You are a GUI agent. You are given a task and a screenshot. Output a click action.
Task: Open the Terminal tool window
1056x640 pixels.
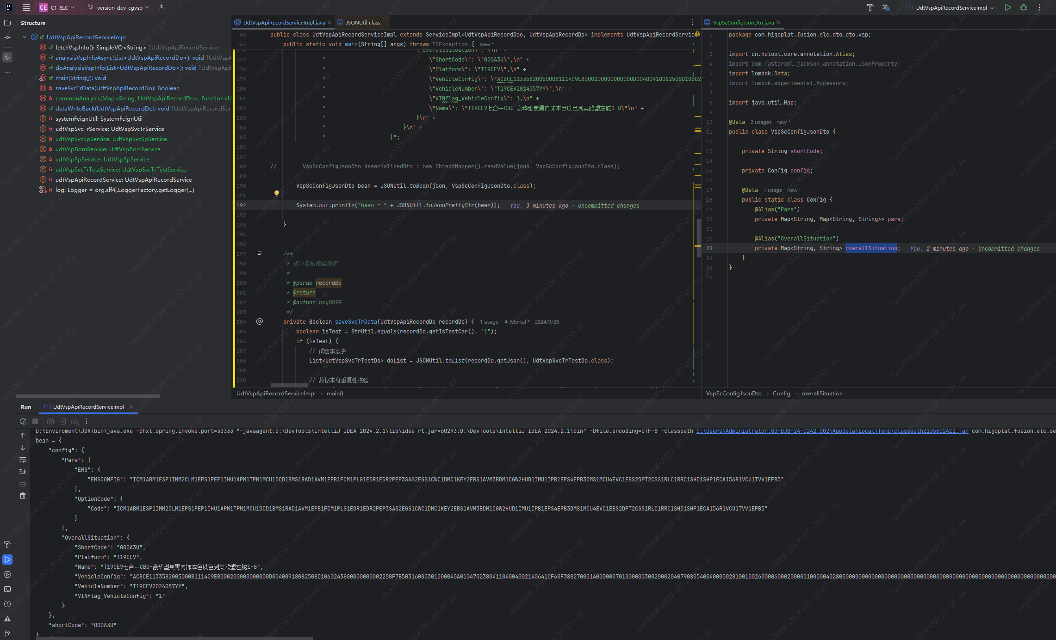coord(7,589)
